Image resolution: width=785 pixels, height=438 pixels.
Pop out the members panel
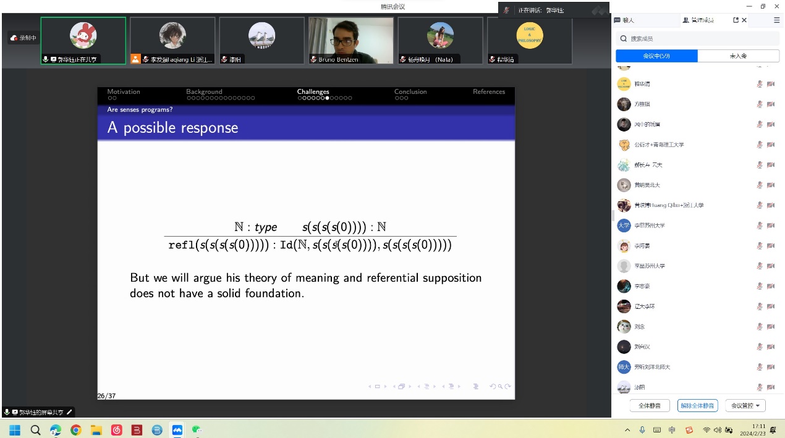[736, 20]
